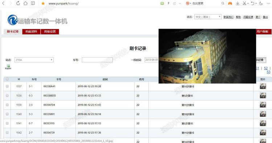Reload the page with refresh icon
Screen dimensions: 272x143
click(18, 3)
